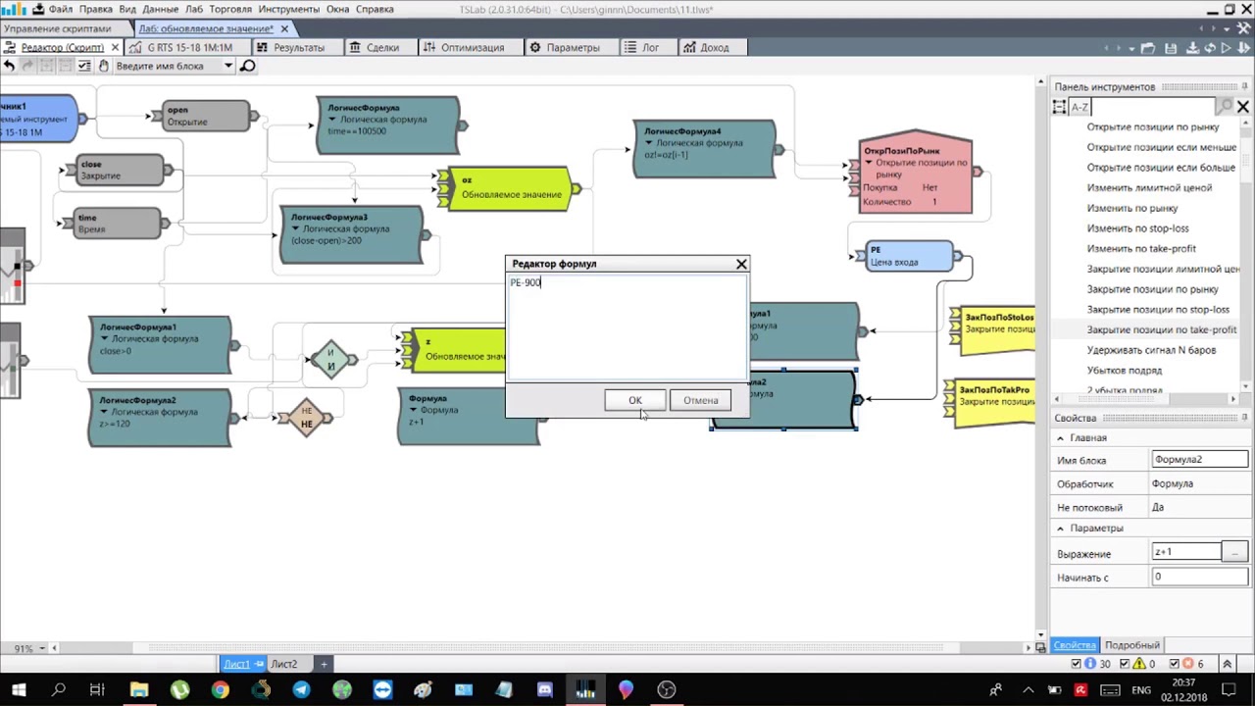Viewport: 1255px width, 706px height.
Task: Select the hand pan tool
Action: tap(103, 66)
